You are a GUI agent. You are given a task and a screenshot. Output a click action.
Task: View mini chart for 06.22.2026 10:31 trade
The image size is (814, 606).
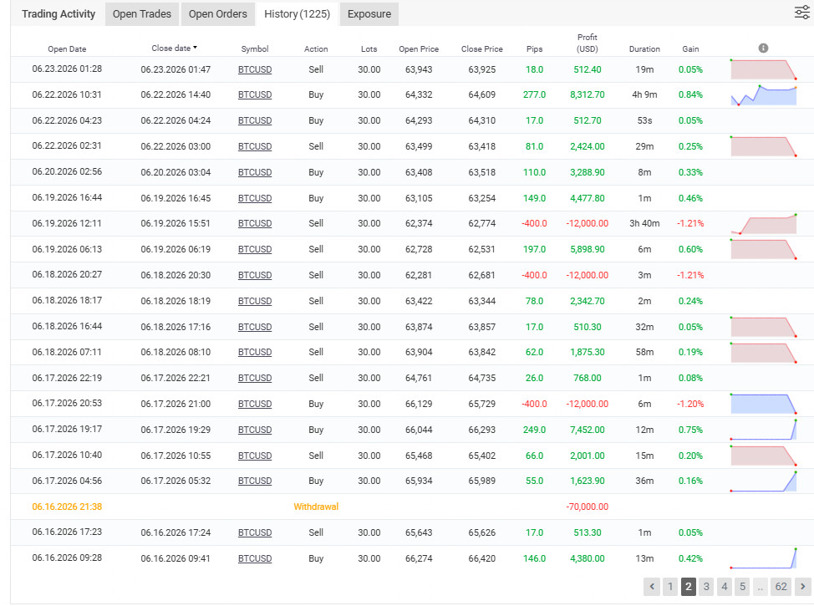tap(763, 95)
